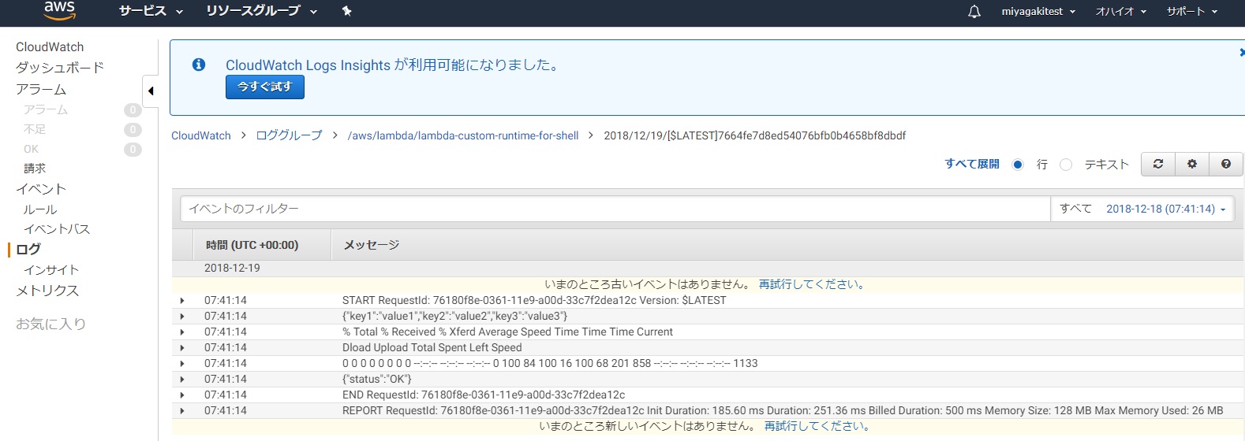Select the テキスト (text) view radio button
Screen dimensions: 1245x441
[1066, 165]
